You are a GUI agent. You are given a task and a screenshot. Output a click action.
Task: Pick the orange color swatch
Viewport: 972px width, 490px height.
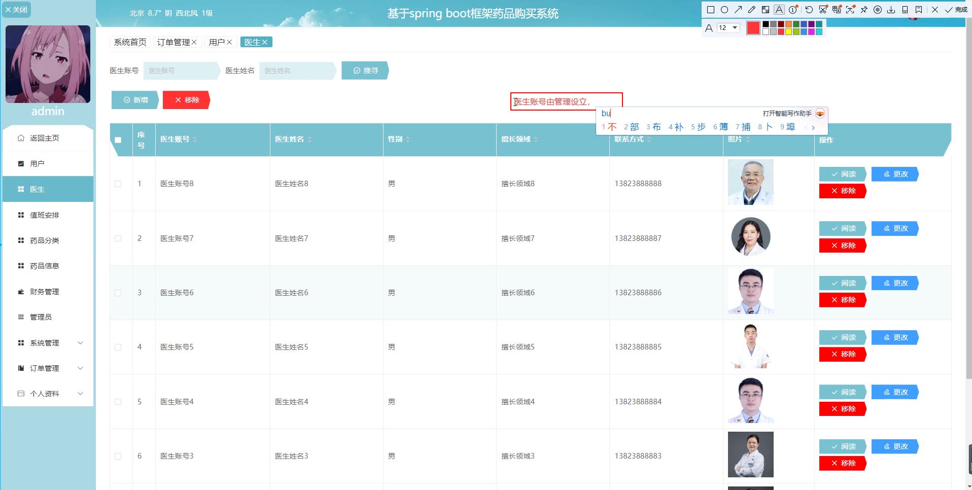789,24
